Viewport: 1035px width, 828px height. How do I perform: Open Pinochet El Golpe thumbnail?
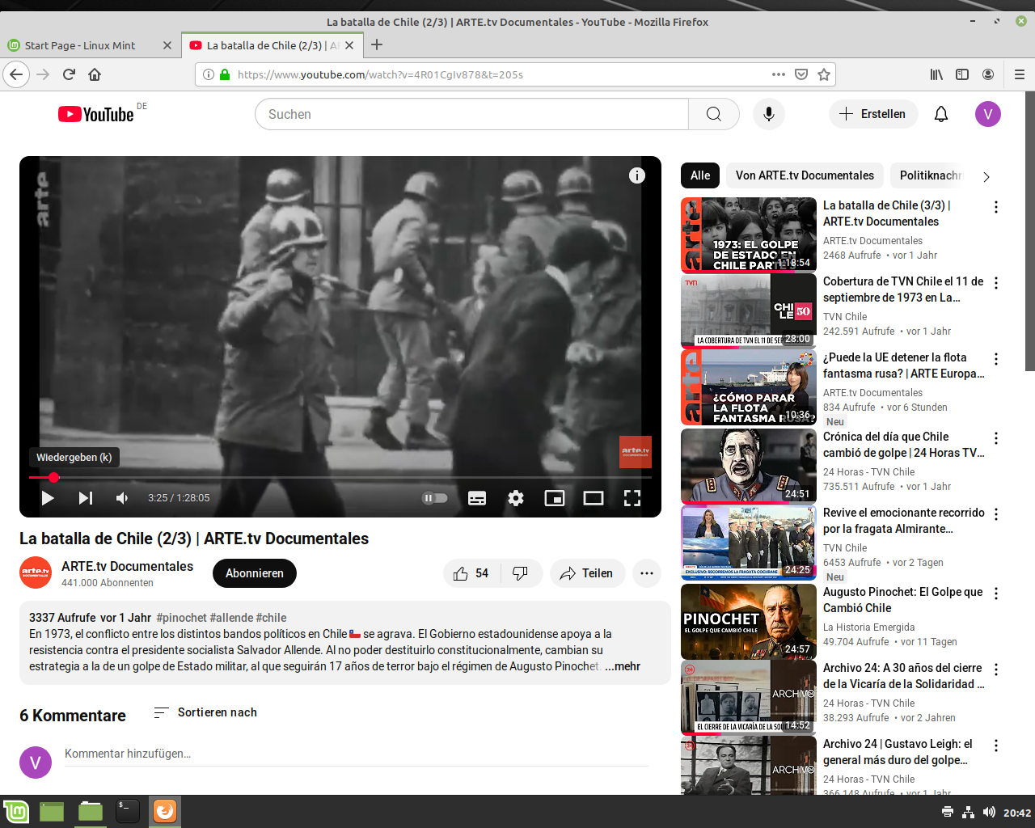(x=749, y=621)
